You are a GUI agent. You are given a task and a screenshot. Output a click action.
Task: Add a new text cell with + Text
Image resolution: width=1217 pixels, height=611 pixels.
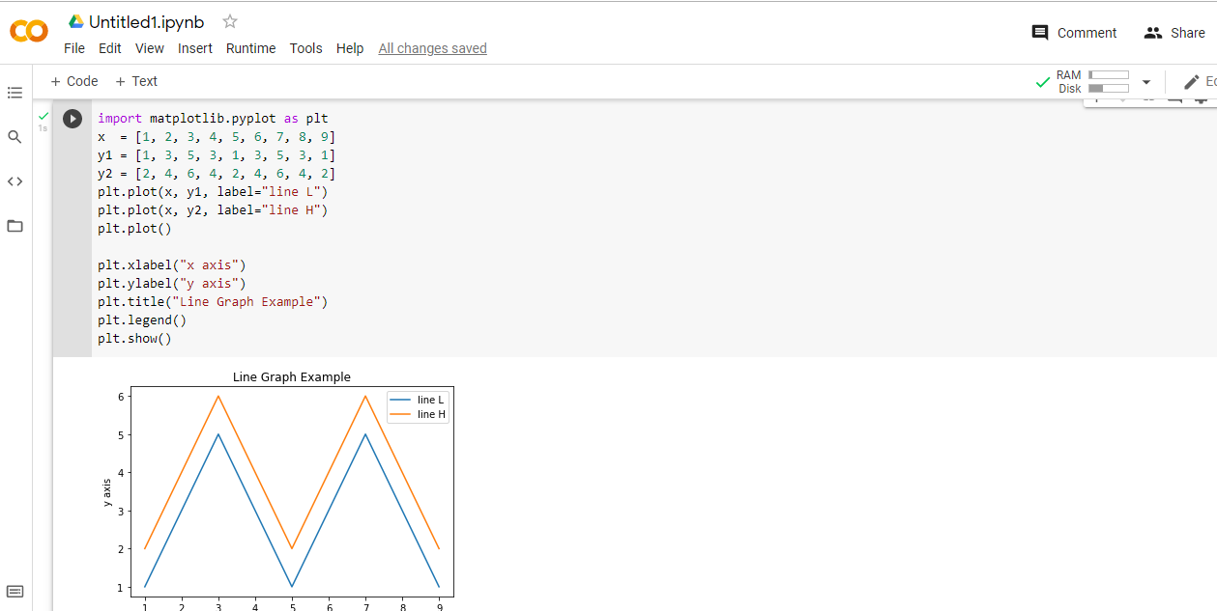point(135,81)
